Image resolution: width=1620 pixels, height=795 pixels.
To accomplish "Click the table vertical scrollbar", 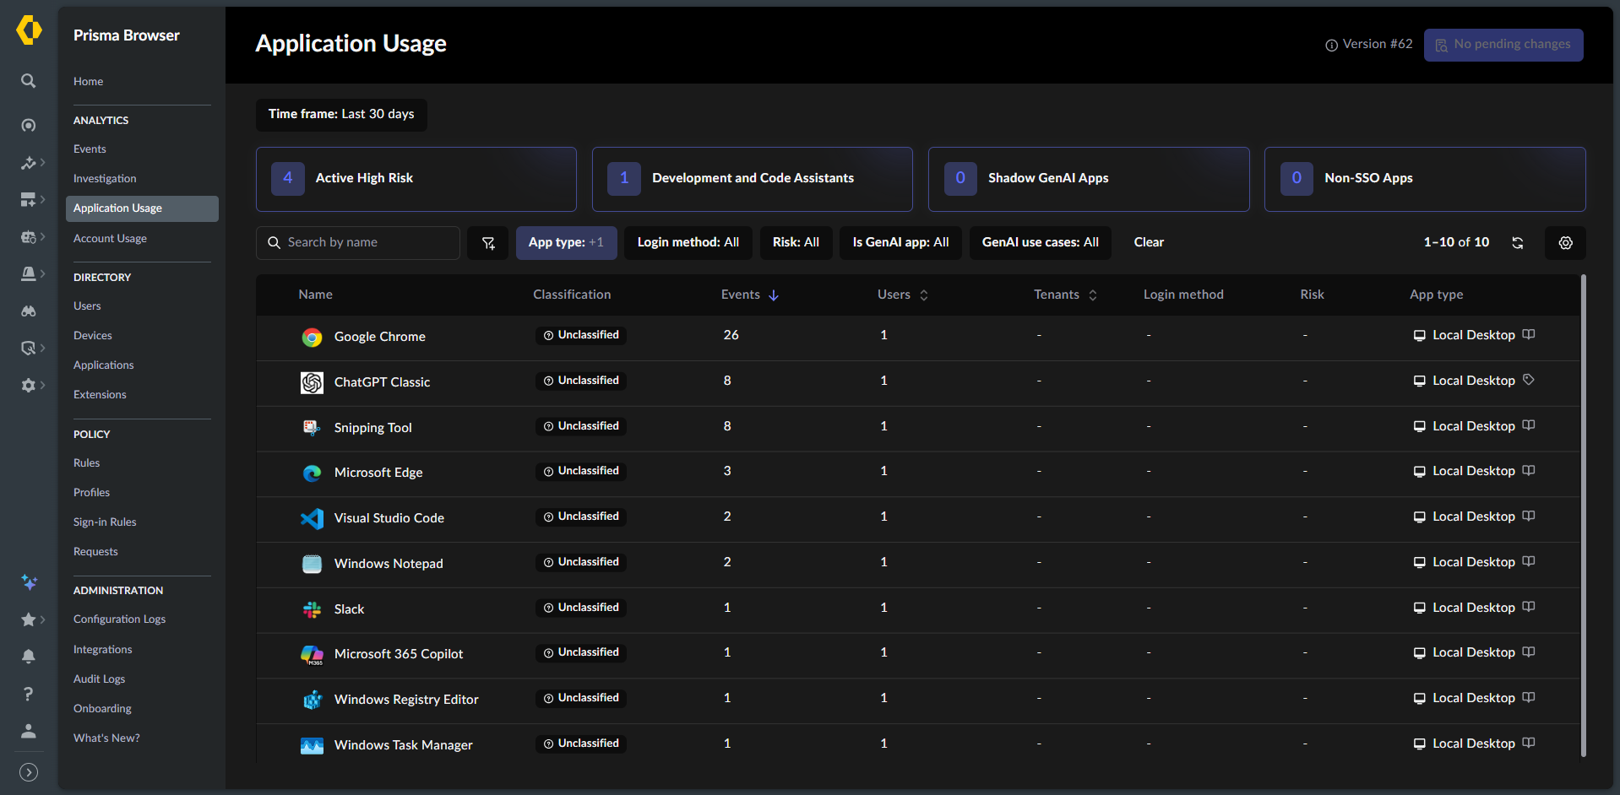I will (1584, 516).
